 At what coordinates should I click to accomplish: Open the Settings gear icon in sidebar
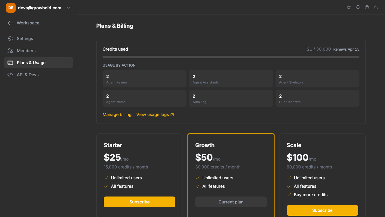(10, 39)
